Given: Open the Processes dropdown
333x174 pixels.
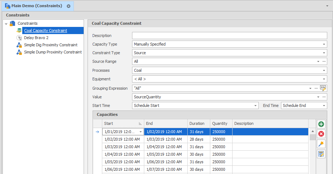Looking at the screenshot, I should point(324,70).
